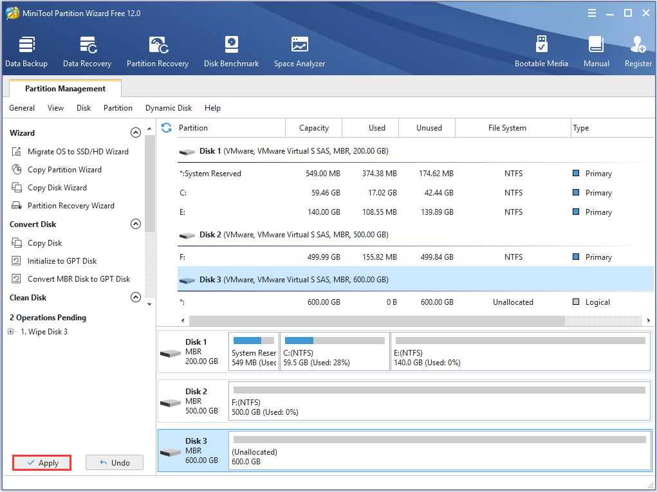Apply the pending operations
The height and width of the screenshot is (492, 657).
pyautogui.click(x=42, y=462)
